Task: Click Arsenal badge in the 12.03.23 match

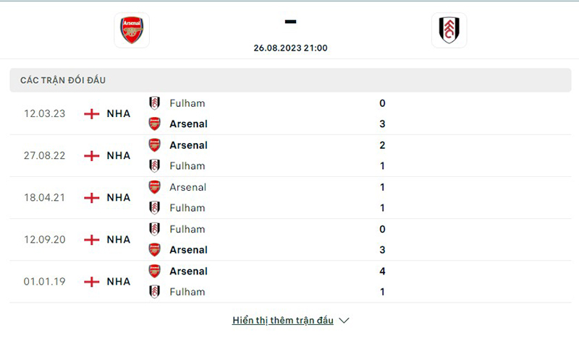Action: (x=154, y=123)
